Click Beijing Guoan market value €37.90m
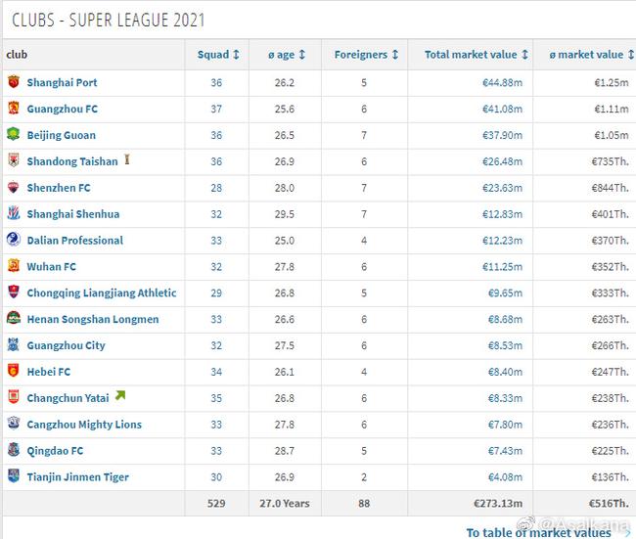 coord(502,135)
